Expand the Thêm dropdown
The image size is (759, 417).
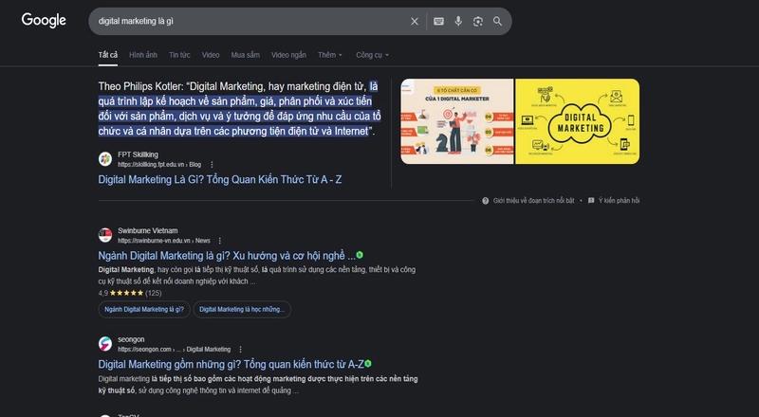pos(330,55)
